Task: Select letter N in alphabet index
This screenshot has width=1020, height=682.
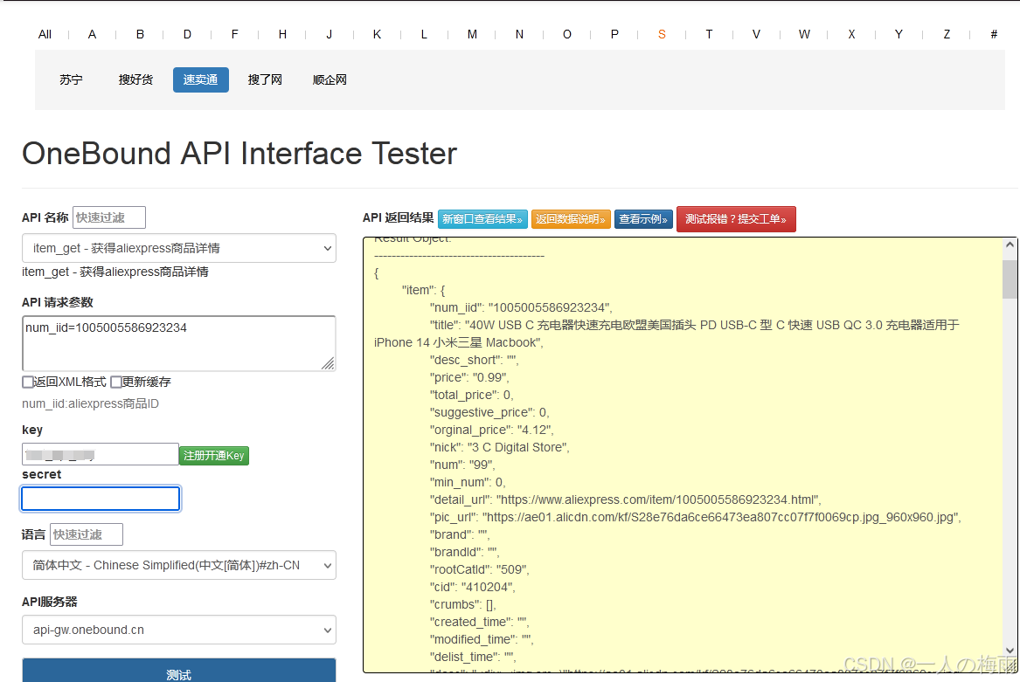Action: click(519, 34)
